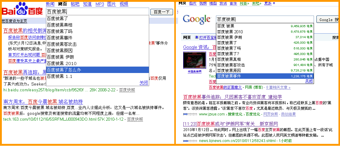The image size is (340, 146).
Task: Click the Google 搜索 button
Action: pos(328,20)
